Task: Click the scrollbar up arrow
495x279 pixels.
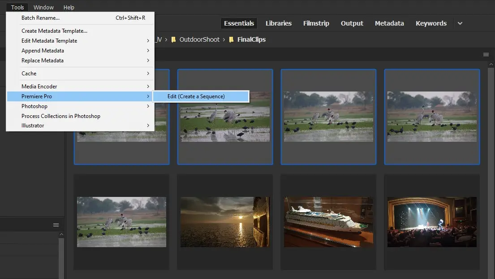Action: (491, 64)
